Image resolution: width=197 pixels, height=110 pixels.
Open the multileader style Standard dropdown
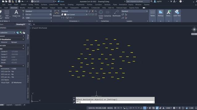click(x=135, y=11)
